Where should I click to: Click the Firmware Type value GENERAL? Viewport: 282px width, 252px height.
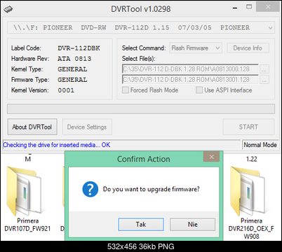pyautogui.click(x=72, y=80)
